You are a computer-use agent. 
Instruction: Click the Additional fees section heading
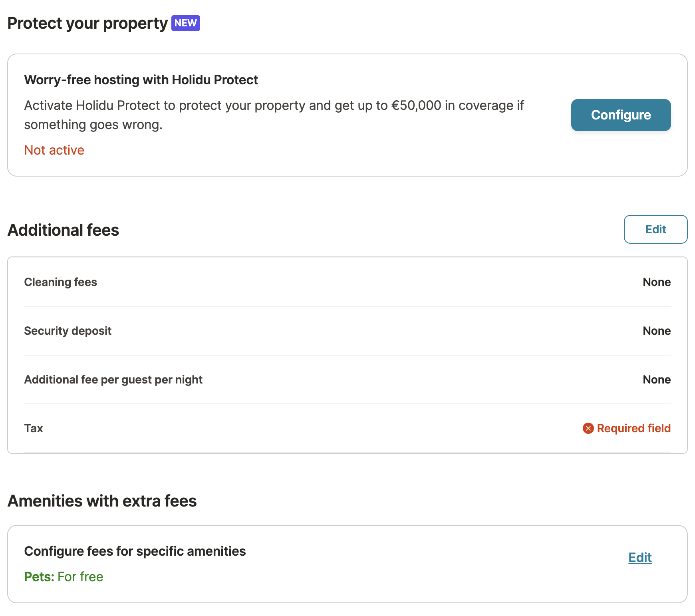pyautogui.click(x=64, y=230)
